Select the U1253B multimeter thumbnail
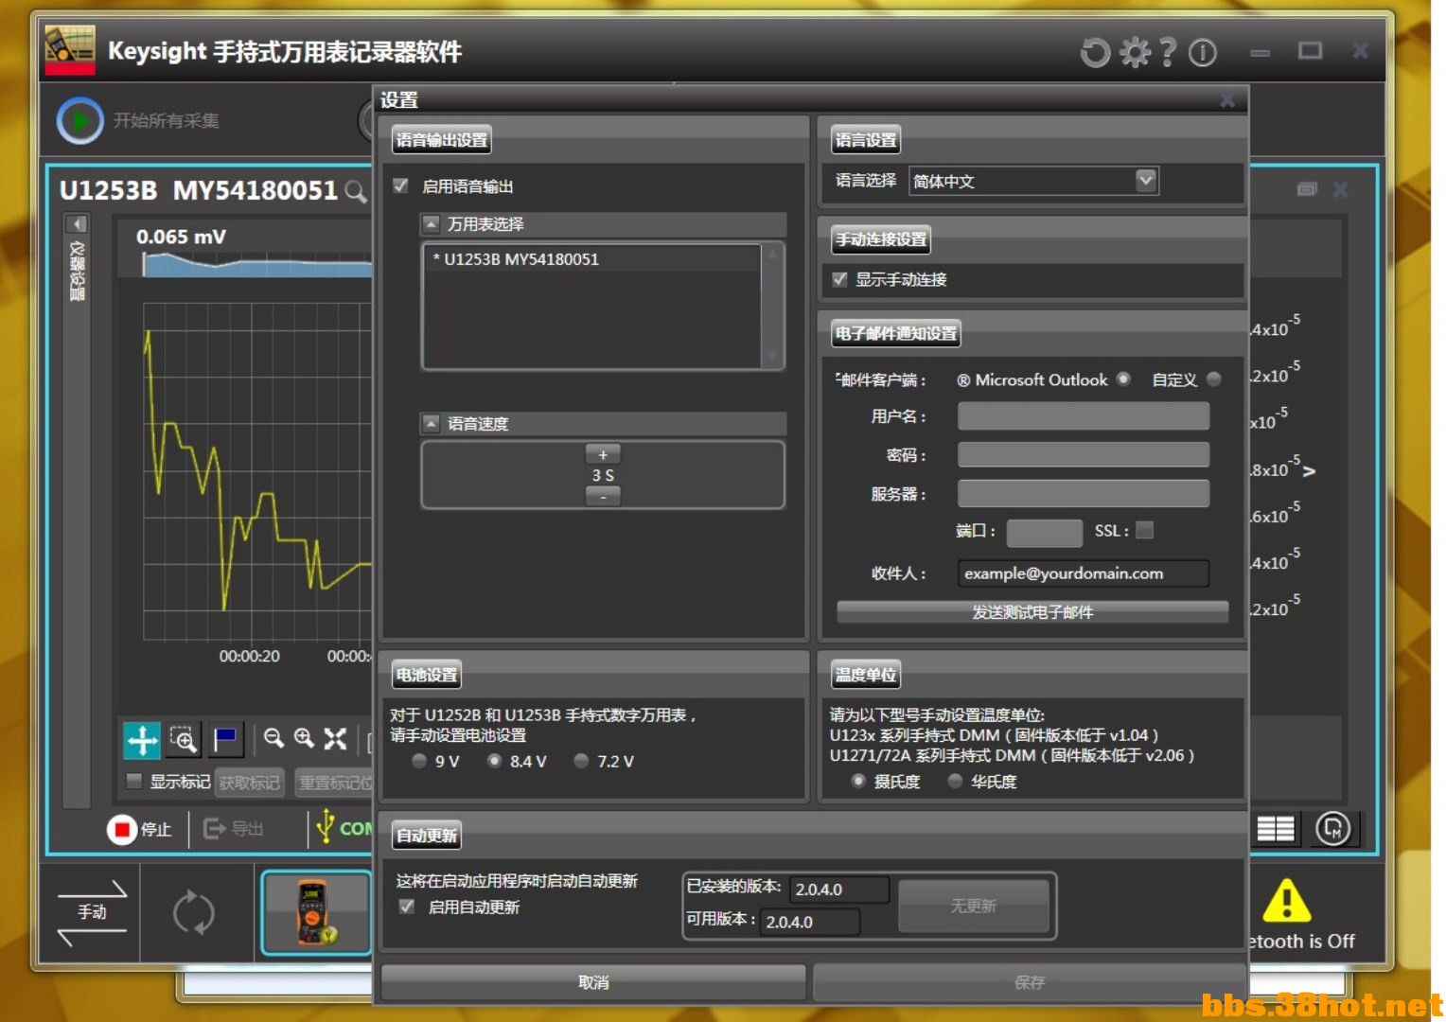This screenshot has height=1022, width=1446. click(315, 913)
